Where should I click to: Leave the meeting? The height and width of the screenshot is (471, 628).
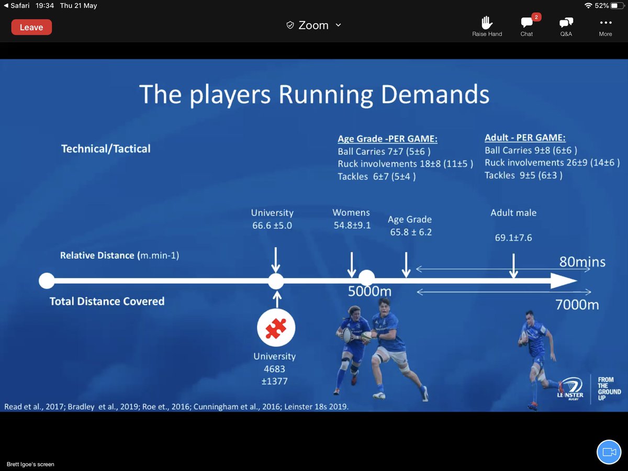[31, 27]
